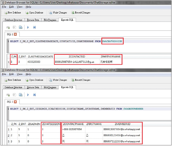
Task: Click Write Changes in the ZWACHATSESSION query window
Action: coord(58,13)
